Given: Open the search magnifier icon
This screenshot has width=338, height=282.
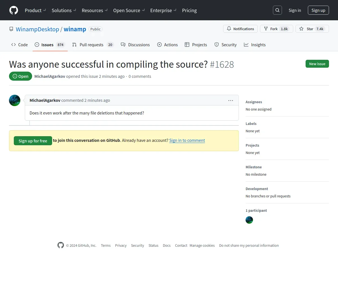Looking at the screenshot, I should click(x=277, y=10).
